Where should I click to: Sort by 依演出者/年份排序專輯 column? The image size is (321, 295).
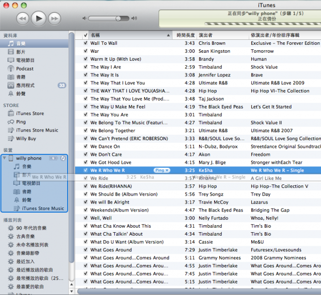(x=285, y=35)
